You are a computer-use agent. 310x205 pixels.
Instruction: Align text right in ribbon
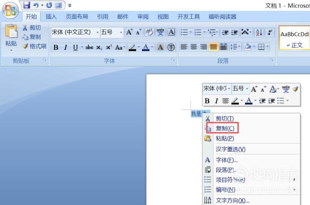click(x=204, y=47)
